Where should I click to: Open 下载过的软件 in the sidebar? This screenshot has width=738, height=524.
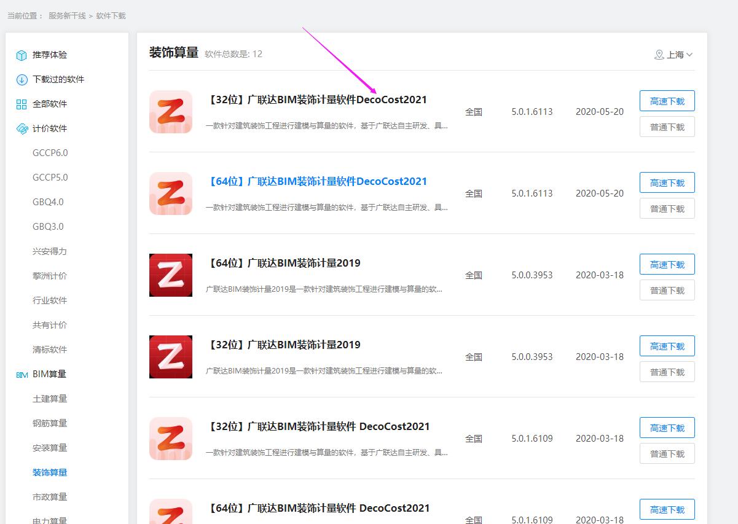(x=58, y=80)
